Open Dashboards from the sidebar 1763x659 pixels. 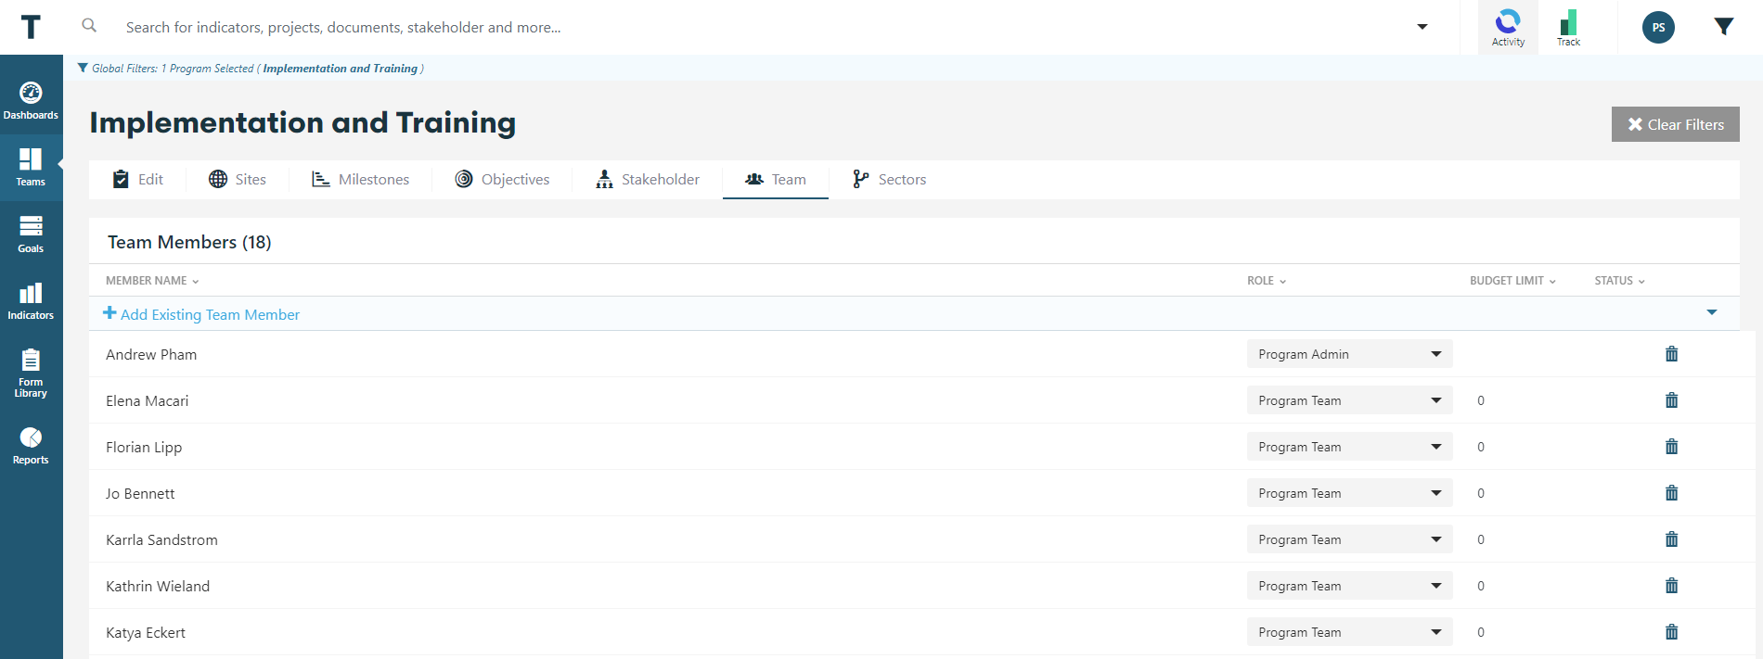pyautogui.click(x=31, y=101)
